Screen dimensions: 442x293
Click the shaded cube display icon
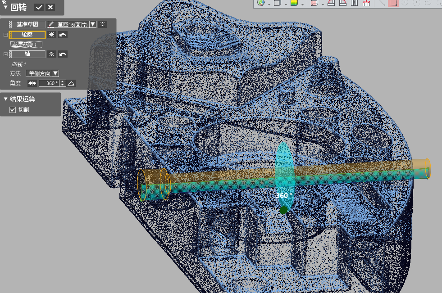point(277,3)
